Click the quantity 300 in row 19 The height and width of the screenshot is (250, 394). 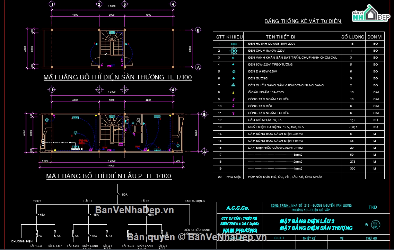point(352,169)
